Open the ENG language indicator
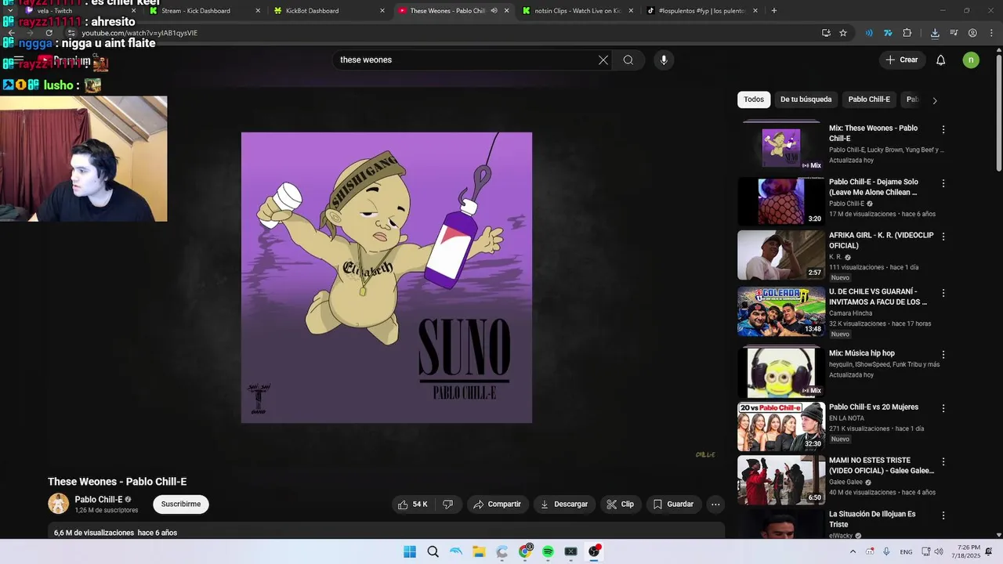This screenshot has height=564, width=1003. 906,552
